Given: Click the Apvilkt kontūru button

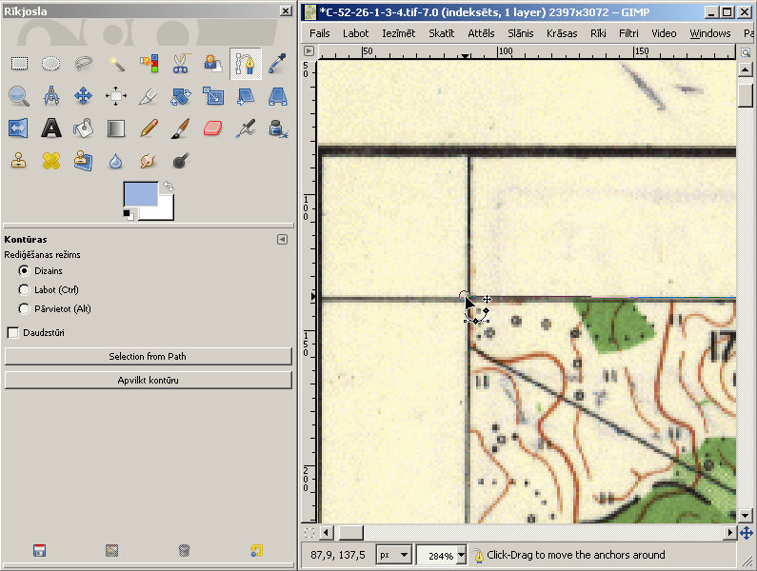Looking at the screenshot, I should coord(149,381).
